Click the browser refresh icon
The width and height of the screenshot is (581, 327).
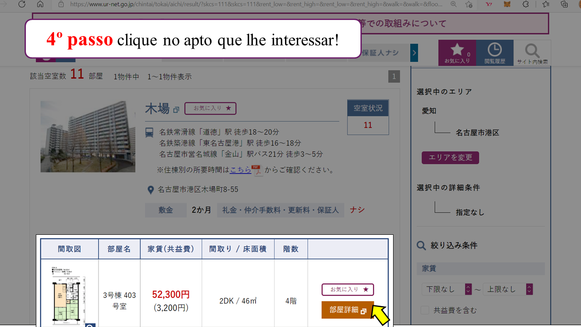tap(22, 4)
